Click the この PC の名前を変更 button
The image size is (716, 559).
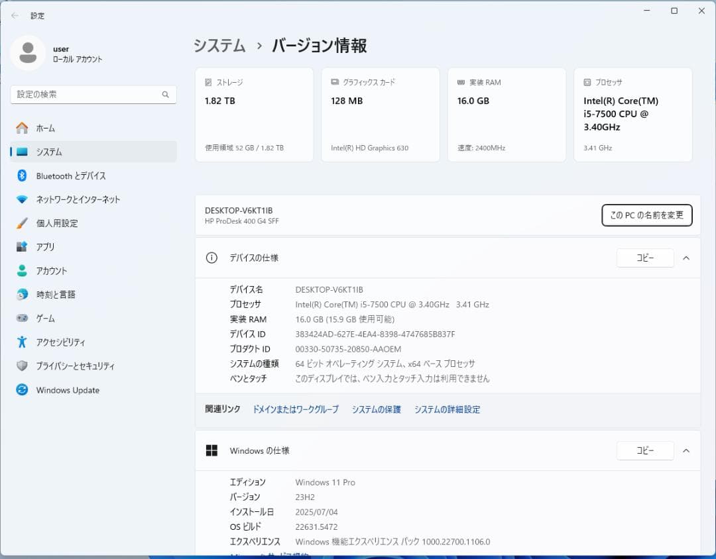(646, 215)
